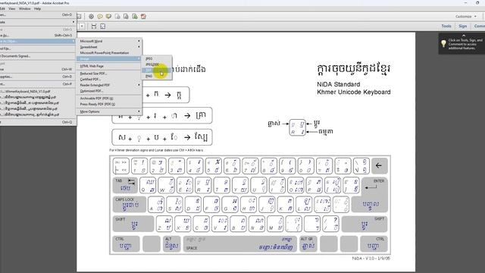Click the File menu entry with Ctrl+P shortcut
The image size is (485, 273).
tap(37, 84)
